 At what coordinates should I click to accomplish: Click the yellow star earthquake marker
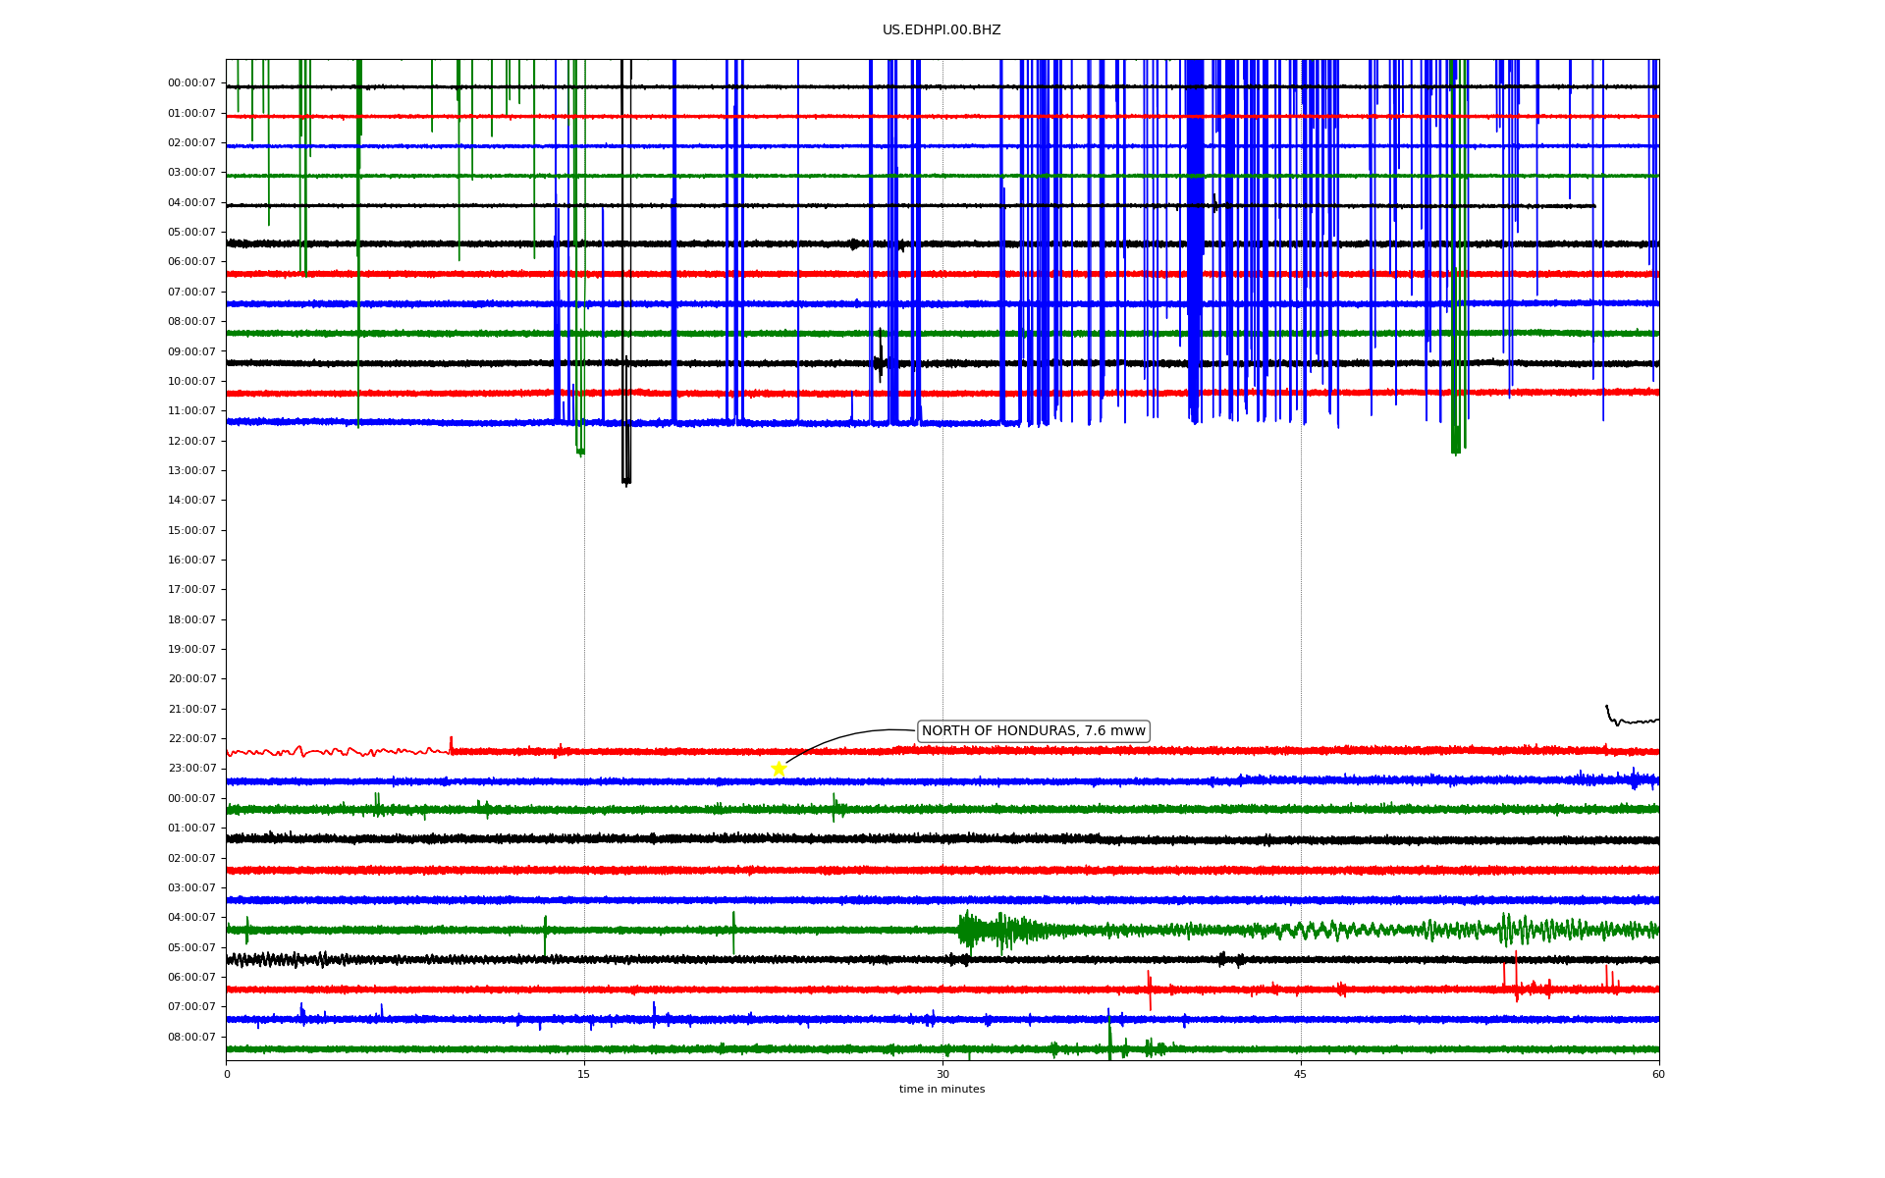(779, 769)
